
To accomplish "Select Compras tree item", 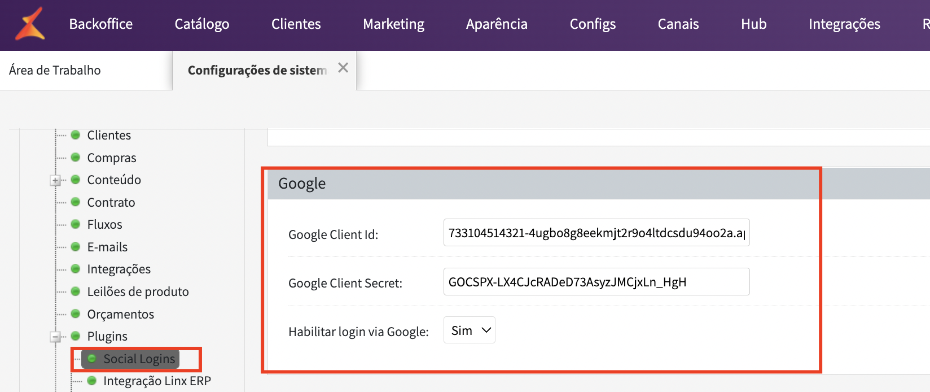I will click(x=112, y=158).
